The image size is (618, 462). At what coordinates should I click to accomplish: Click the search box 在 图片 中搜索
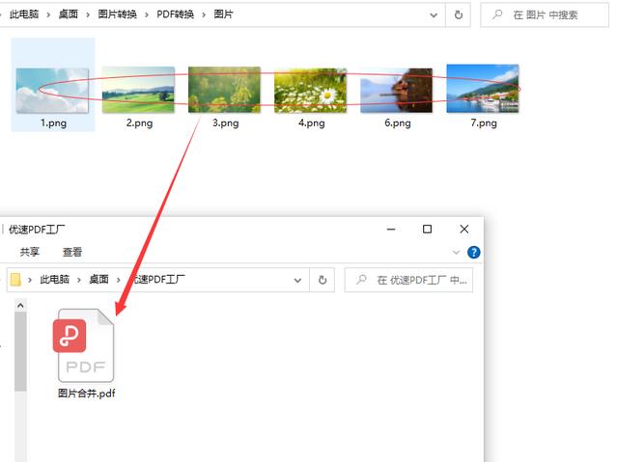tap(545, 15)
